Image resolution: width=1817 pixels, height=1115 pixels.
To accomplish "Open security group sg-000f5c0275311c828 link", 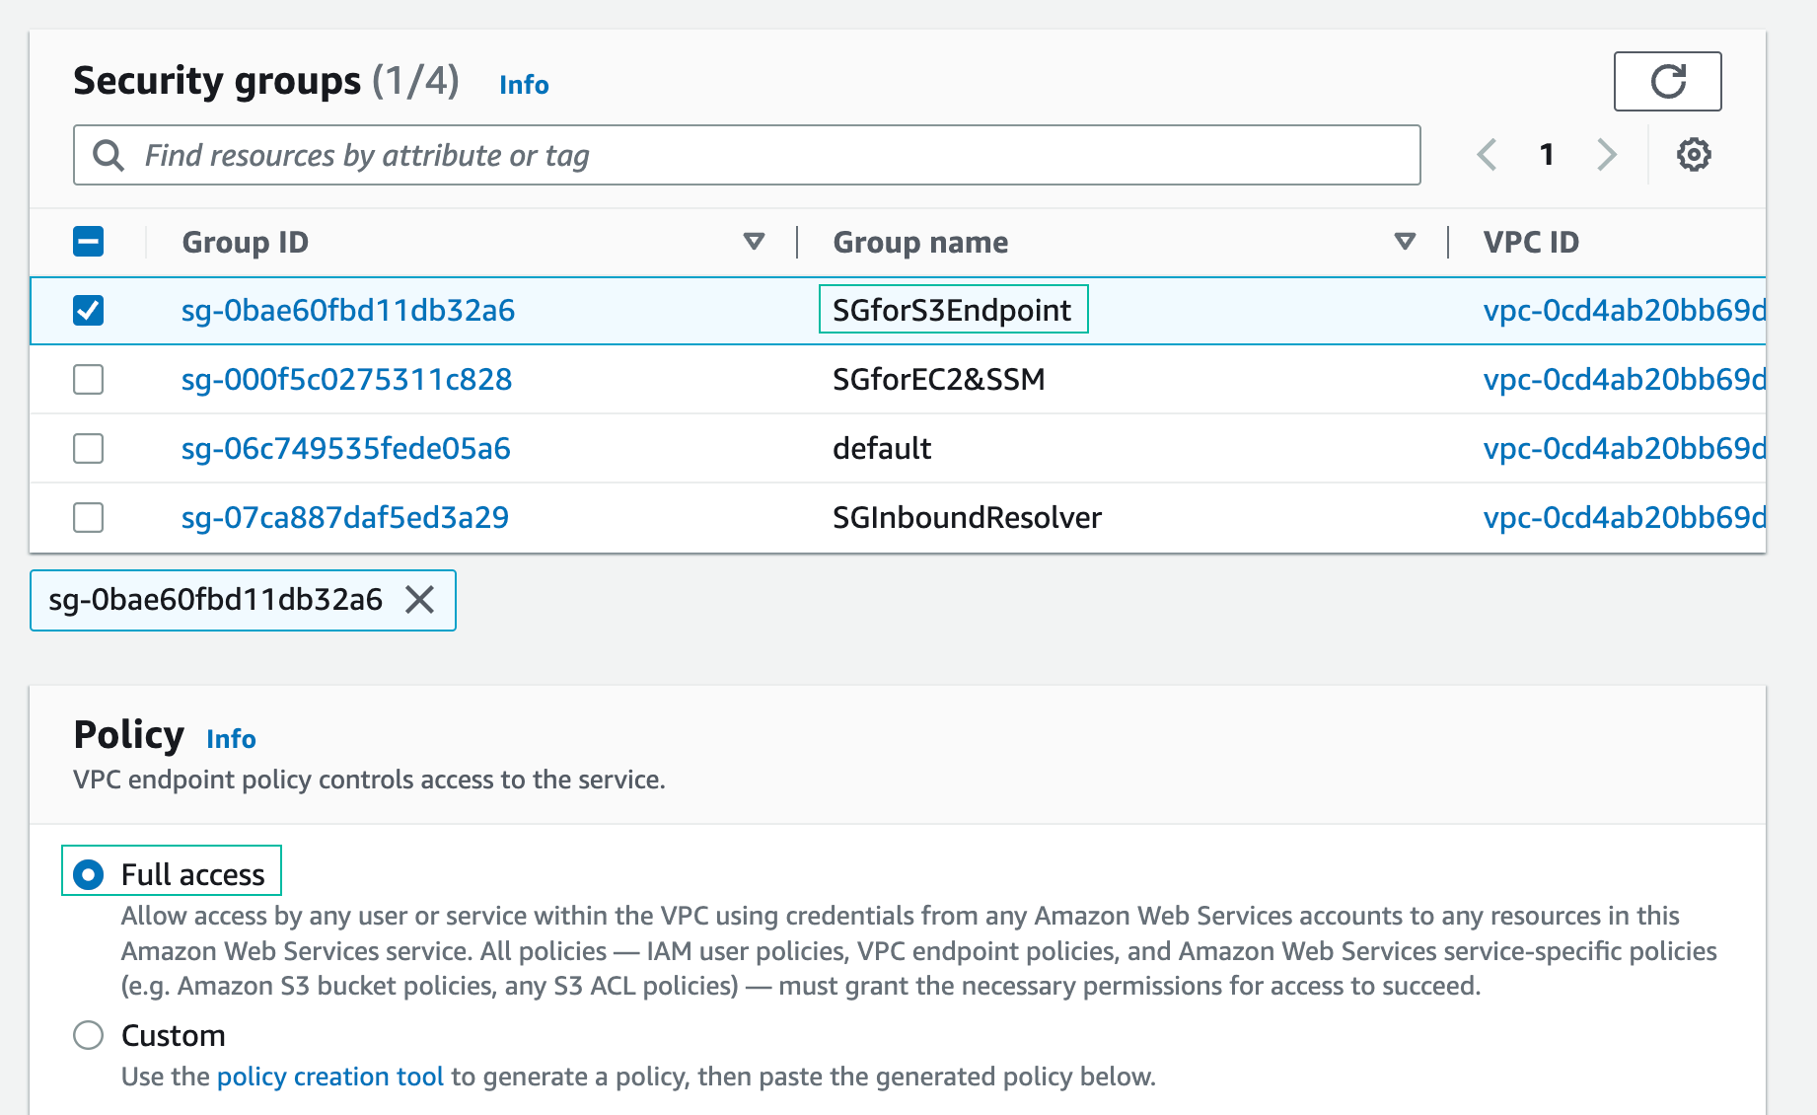I will coord(346,380).
